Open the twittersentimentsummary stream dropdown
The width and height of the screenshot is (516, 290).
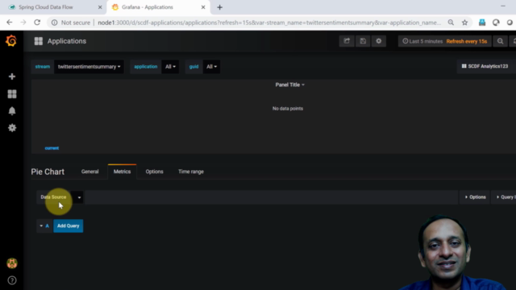(x=89, y=66)
